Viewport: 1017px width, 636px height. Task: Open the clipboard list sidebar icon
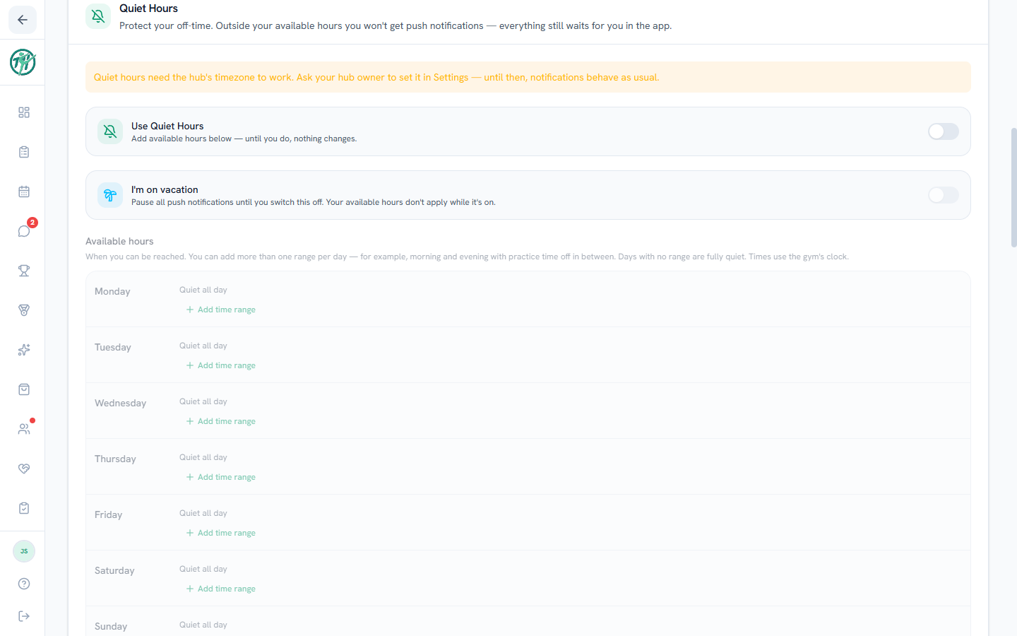click(x=24, y=152)
